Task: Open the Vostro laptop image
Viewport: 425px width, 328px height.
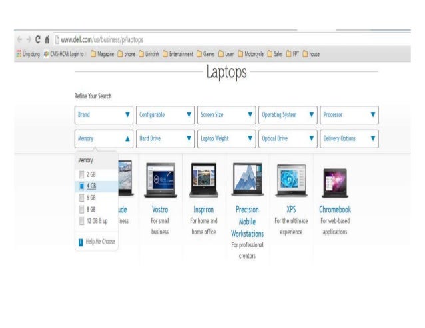Action: 160,180
